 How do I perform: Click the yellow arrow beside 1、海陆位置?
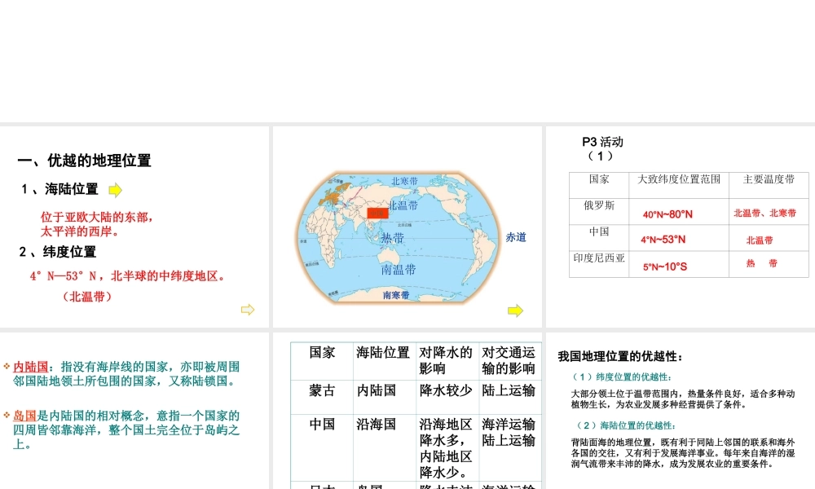click(116, 190)
